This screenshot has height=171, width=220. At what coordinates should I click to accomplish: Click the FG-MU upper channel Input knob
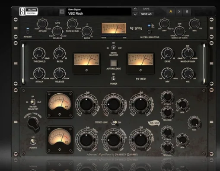[x=86, y=104]
